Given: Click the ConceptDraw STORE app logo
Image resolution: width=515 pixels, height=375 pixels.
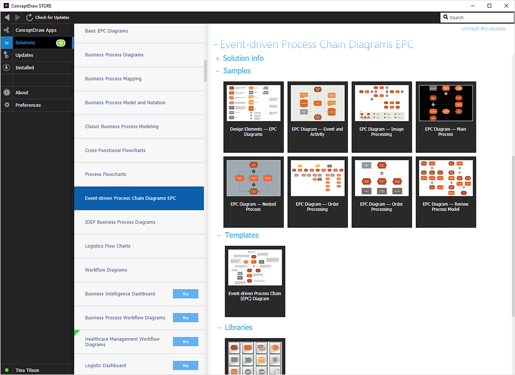Looking at the screenshot, I should (6, 6).
